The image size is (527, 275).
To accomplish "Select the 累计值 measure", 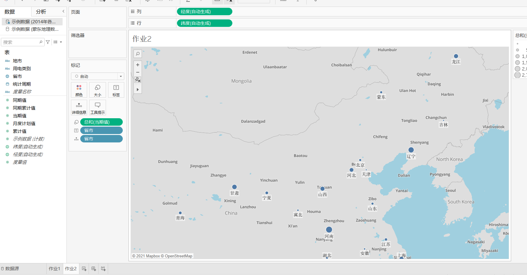I will (20, 131).
